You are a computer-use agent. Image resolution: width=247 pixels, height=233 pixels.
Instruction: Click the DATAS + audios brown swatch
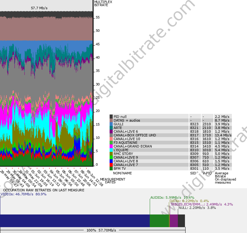tap(111, 120)
